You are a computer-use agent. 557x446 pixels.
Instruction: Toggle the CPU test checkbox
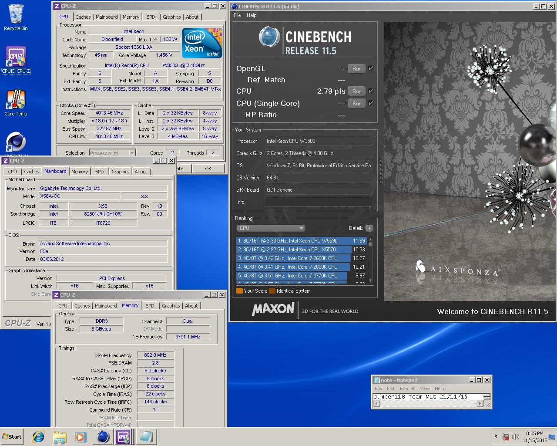pos(371,91)
